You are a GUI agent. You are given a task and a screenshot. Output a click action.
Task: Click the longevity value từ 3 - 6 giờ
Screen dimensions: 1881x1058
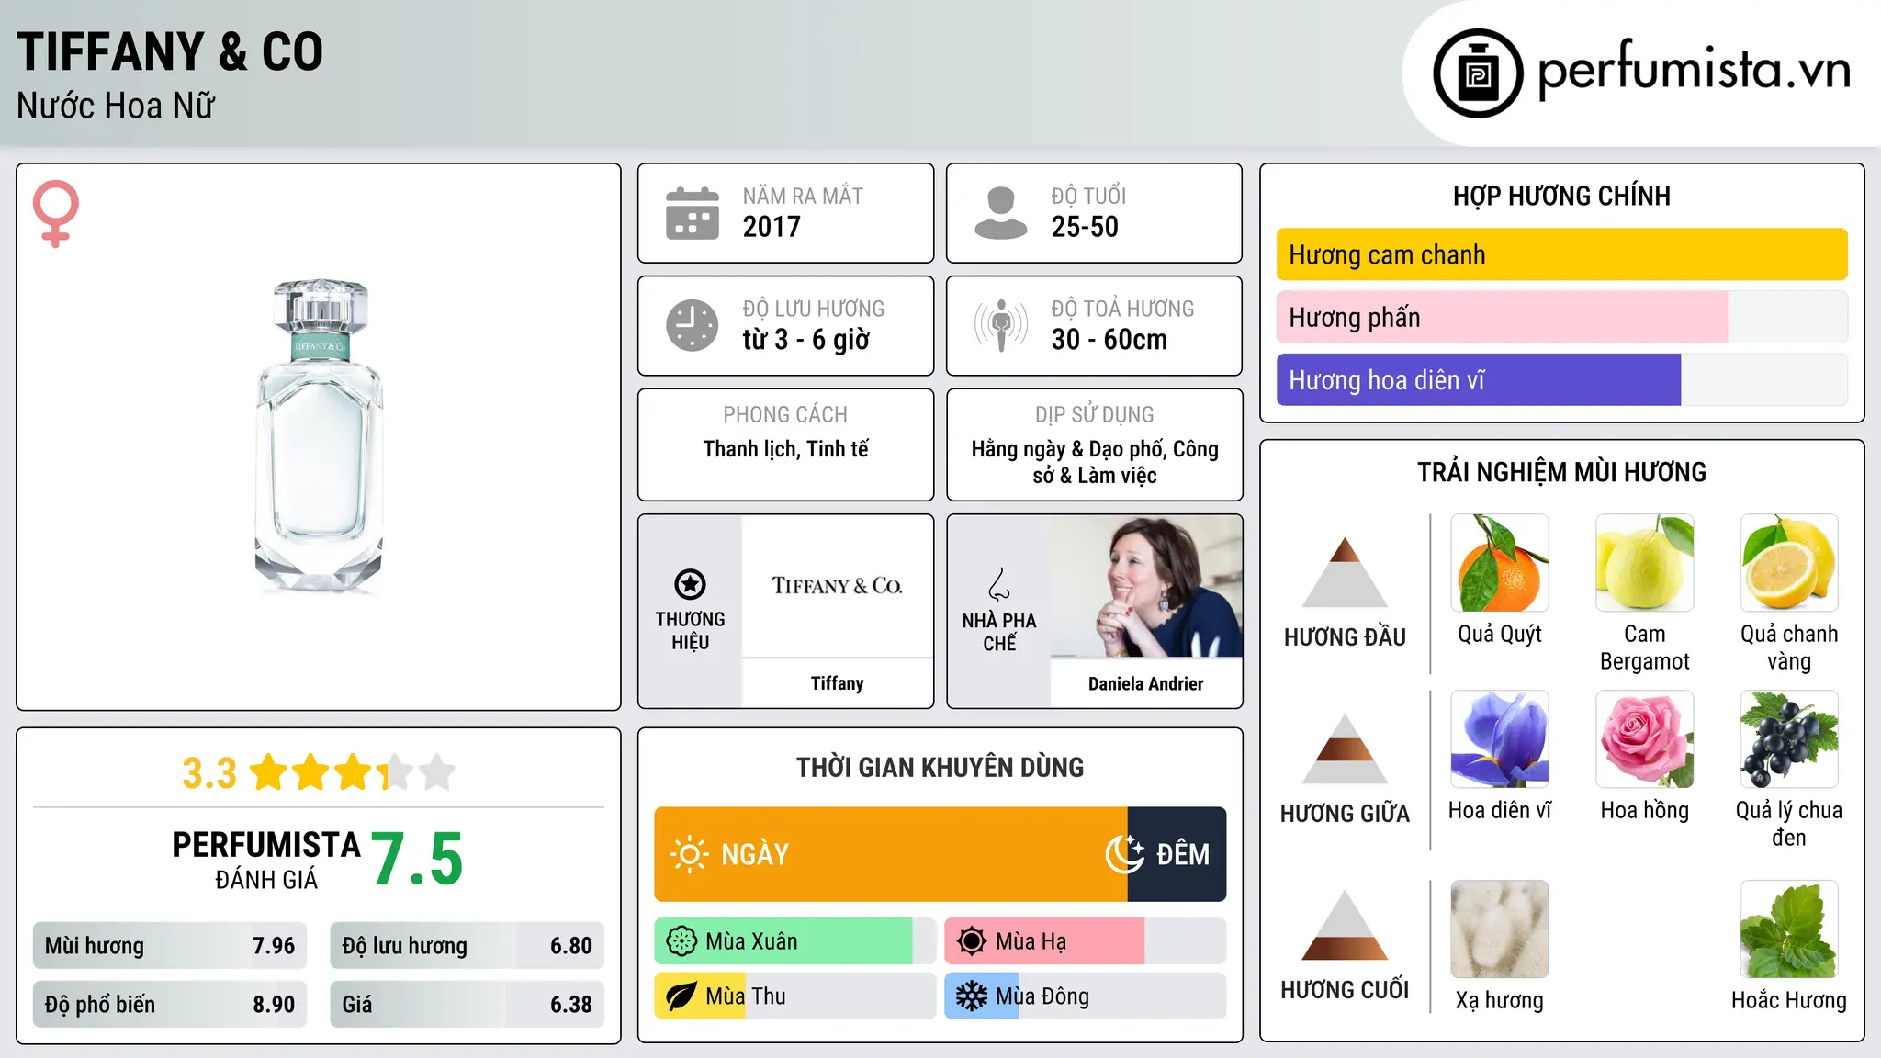[x=806, y=340]
